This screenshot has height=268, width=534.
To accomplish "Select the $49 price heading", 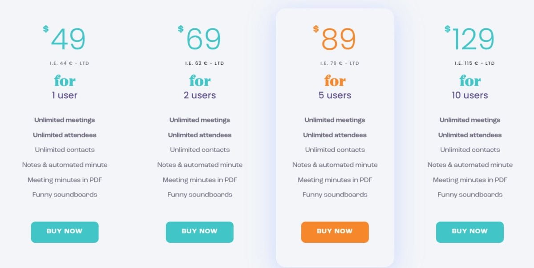I will (65, 39).
